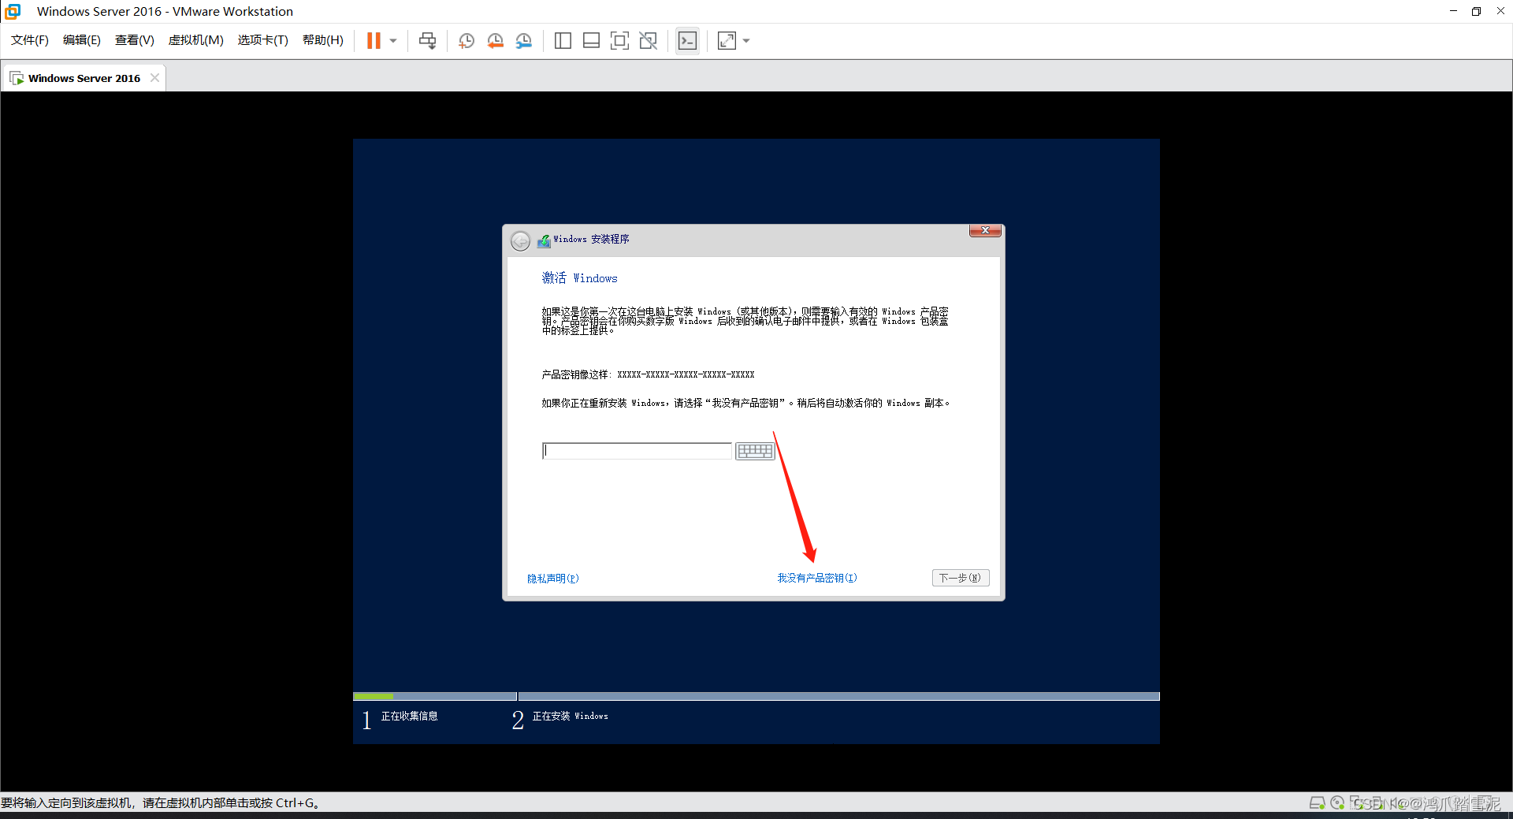This screenshot has height=819, width=1513.
Task: Close the Windows Server 2016 tab
Action: pos(154,77)
